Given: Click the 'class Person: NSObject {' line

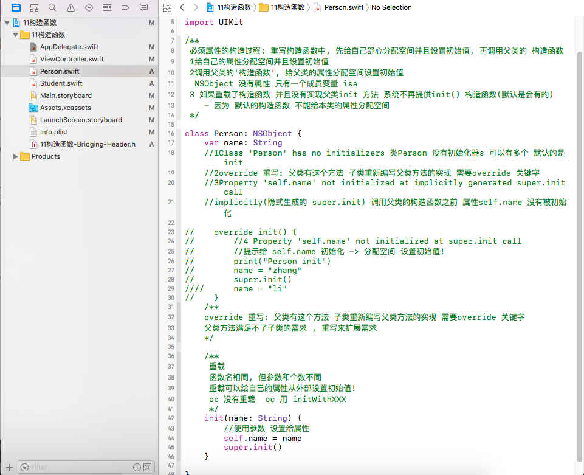Looking at the screenshot, I should (x=243, y=133).
